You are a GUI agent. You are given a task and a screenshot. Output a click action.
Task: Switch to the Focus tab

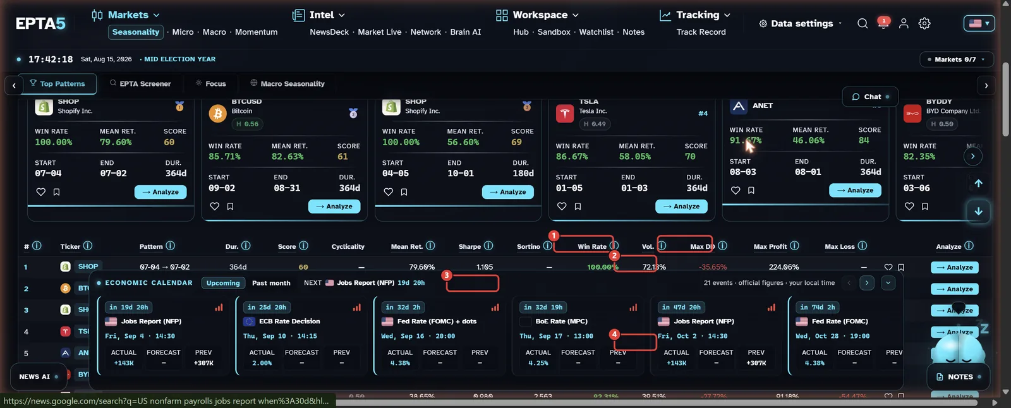pos(210,83)
